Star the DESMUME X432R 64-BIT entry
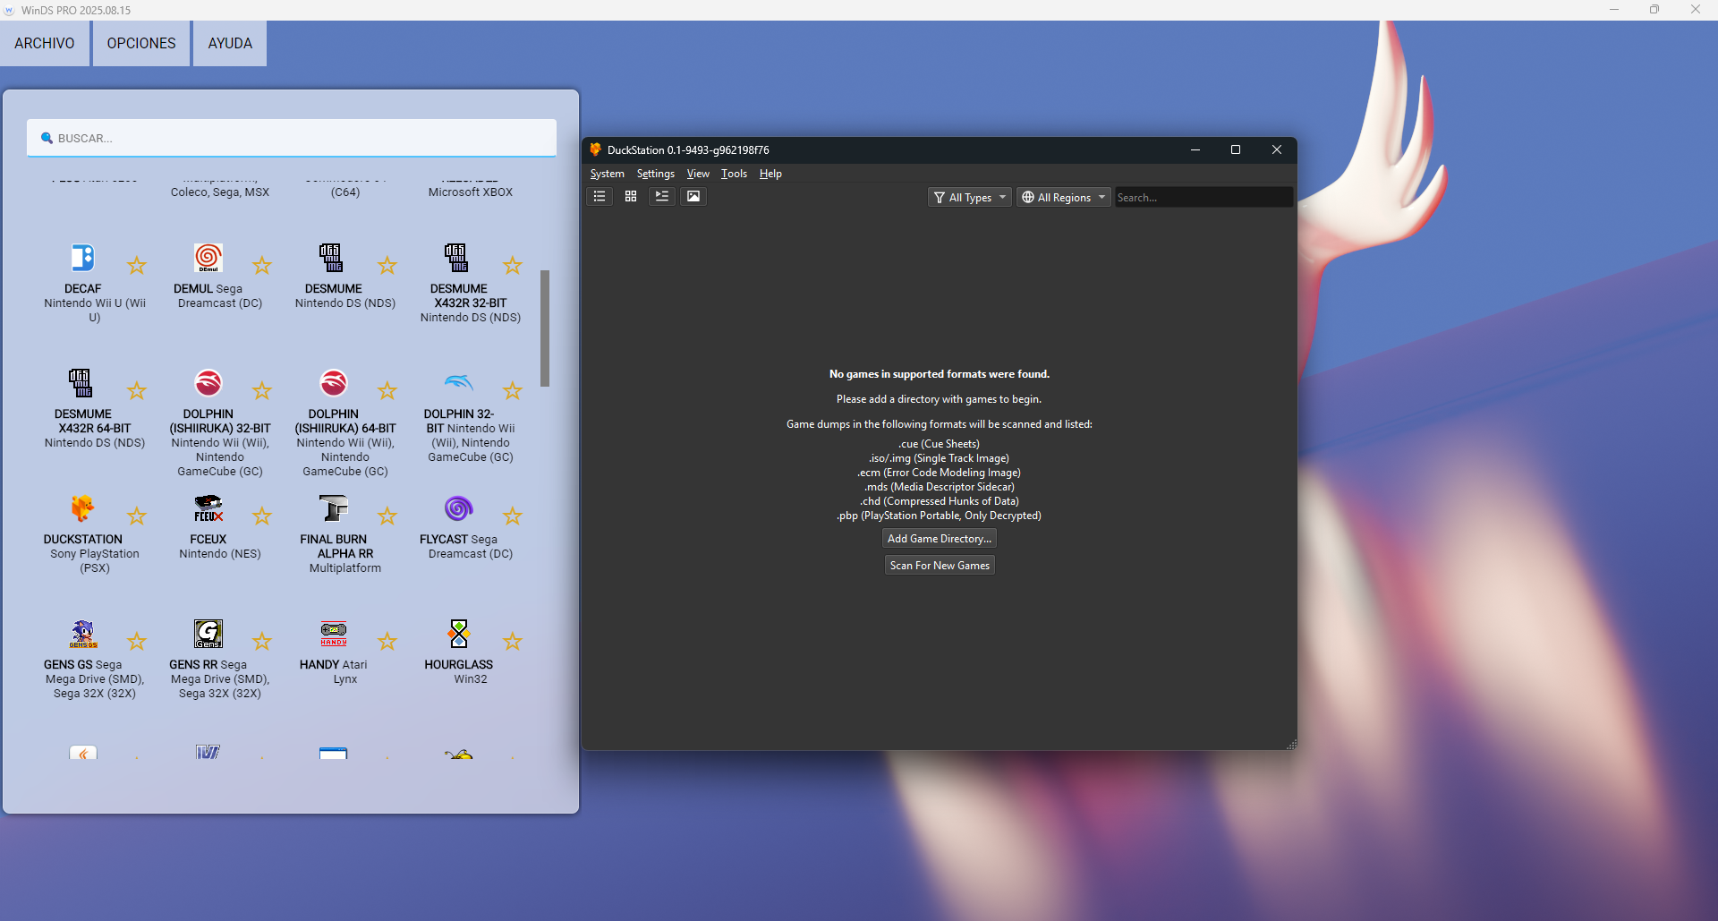This screenshot has height=921, width=1718. [136, 390]
